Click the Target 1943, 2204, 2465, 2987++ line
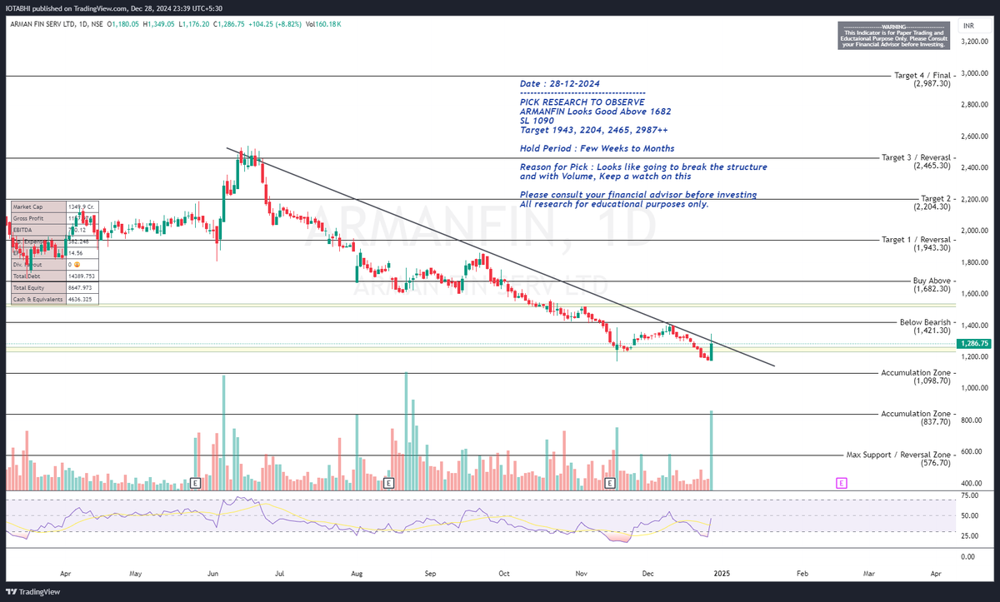Screen dimensions: 1000x602 tap(593, 130)
